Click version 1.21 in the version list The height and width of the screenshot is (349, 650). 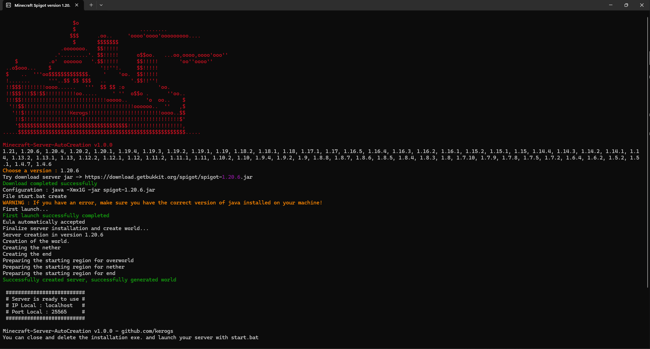tap(9, 151)
